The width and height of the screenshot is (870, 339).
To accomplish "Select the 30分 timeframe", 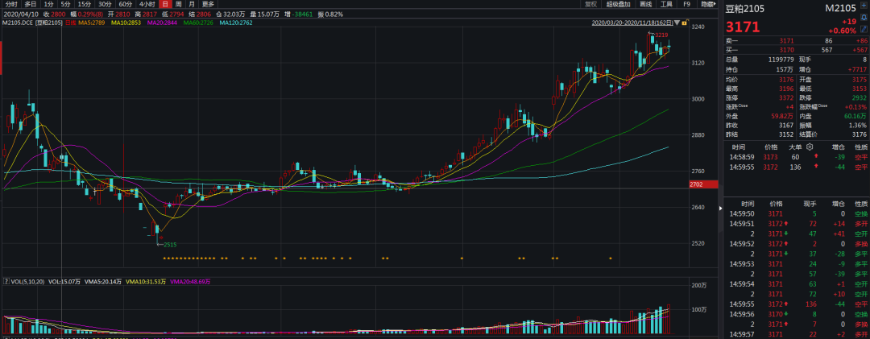I will pyautogui.click(x=105, y=4).
